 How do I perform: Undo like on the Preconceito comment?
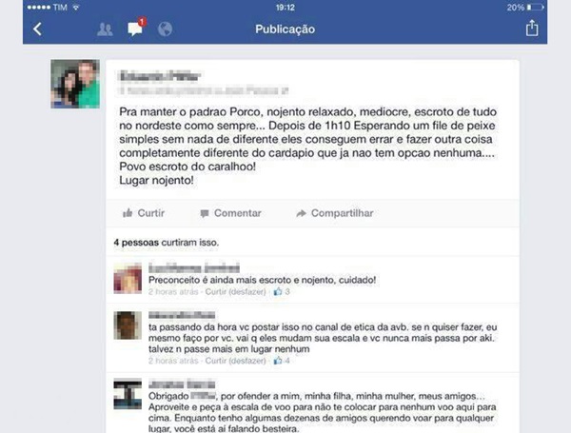[236, 292]
